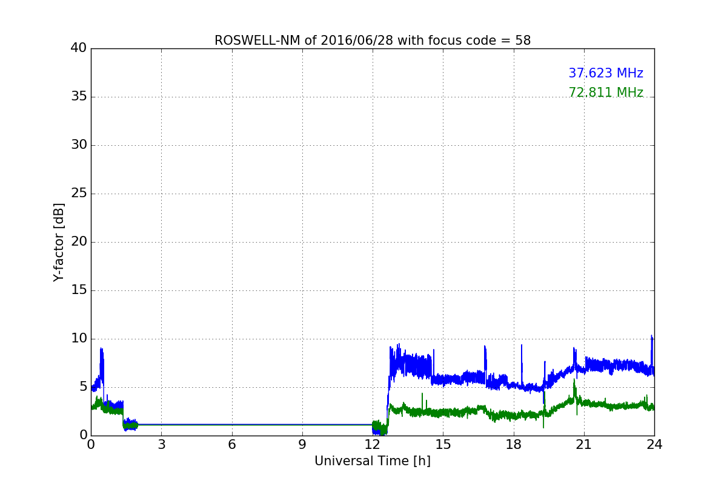Click the x-axis tick label 9

pyautogui.click(x=302, y=445)
